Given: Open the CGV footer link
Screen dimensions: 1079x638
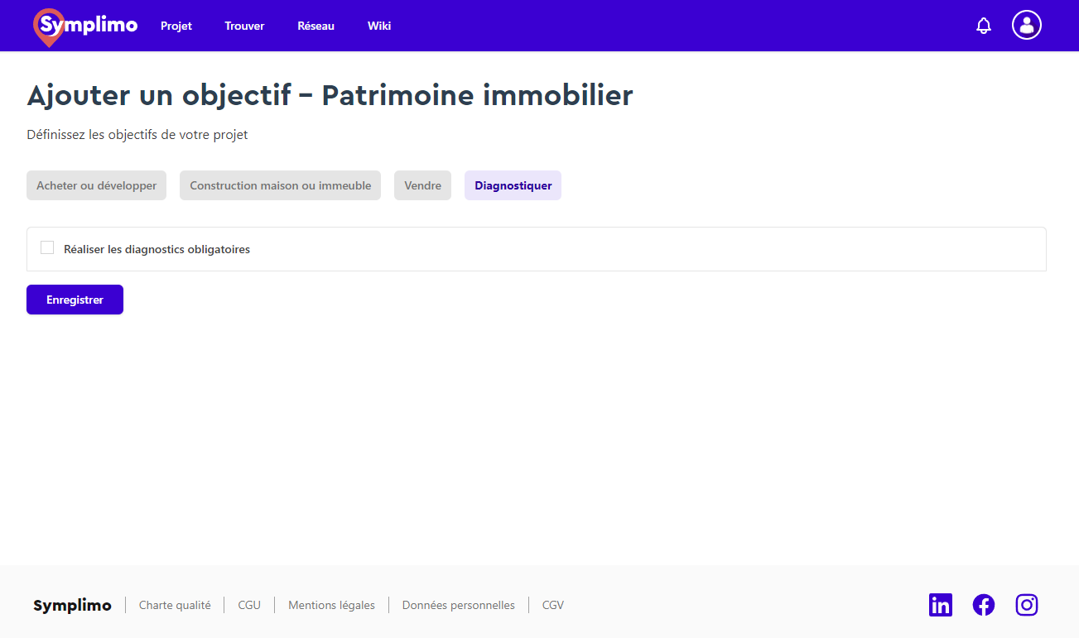Looking at the screenshot, I should tap(553, 605).
